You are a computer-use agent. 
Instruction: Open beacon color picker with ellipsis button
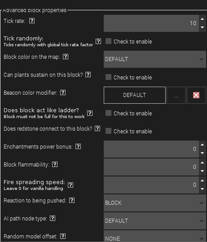[176, 95]
